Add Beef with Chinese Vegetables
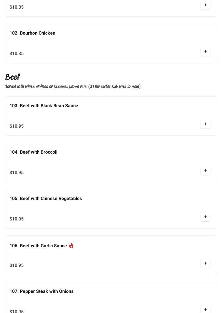Viewport: 222px width, 313px height. 205,217
